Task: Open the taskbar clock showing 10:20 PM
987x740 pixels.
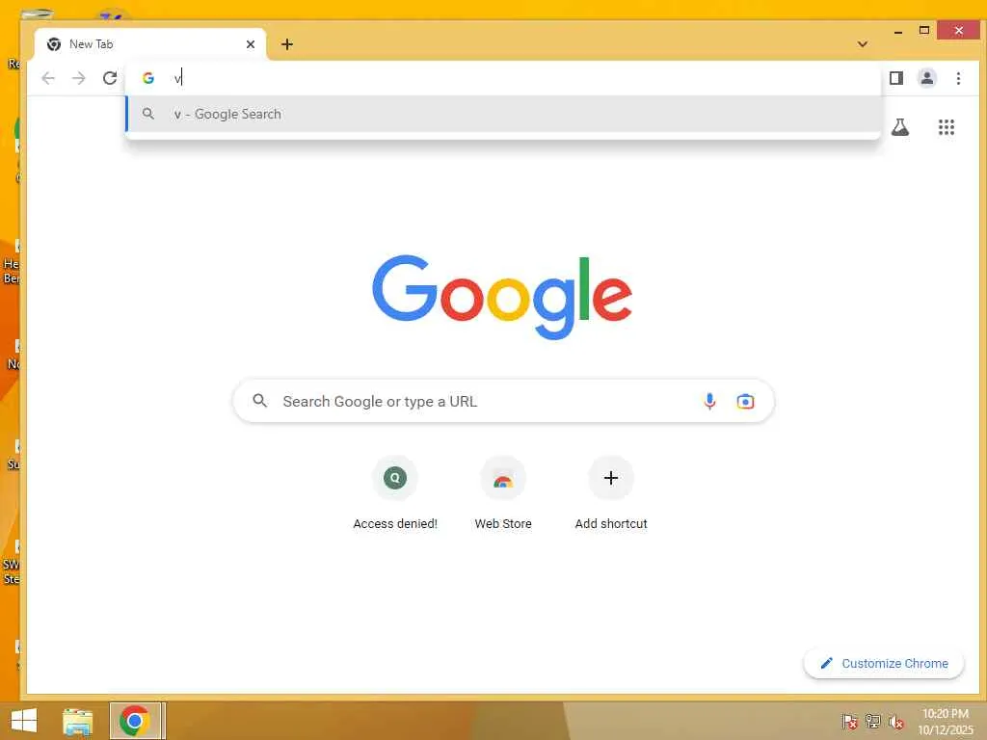Action: [x=946, y=721]
